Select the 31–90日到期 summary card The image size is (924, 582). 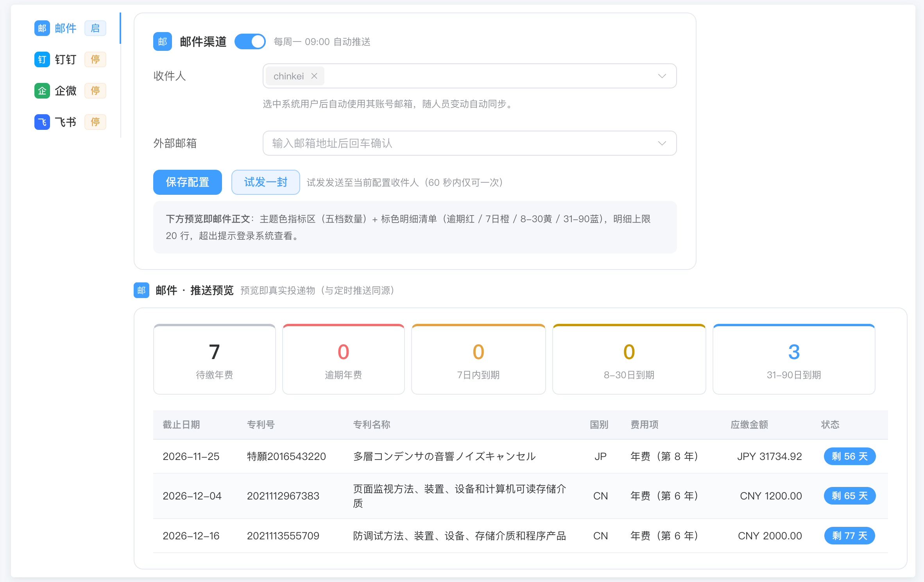[794, 359]
